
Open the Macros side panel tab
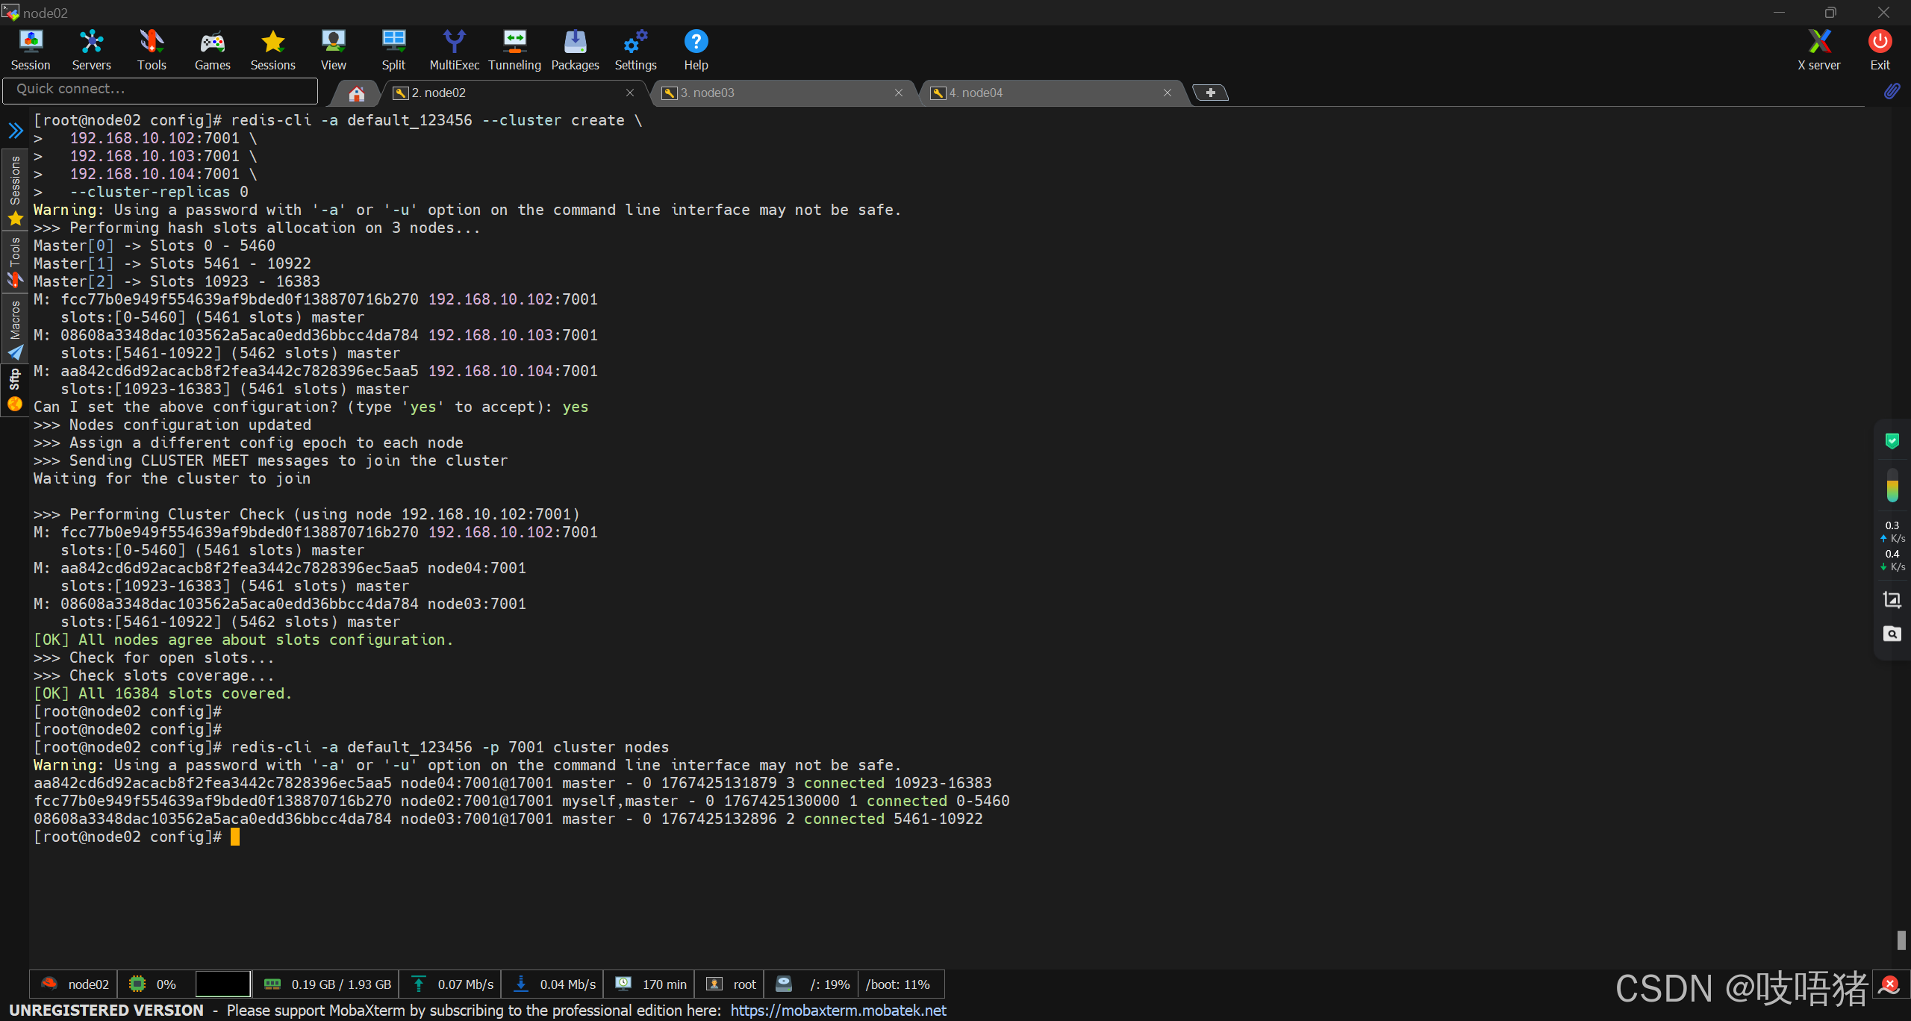[x=15, y=328]
